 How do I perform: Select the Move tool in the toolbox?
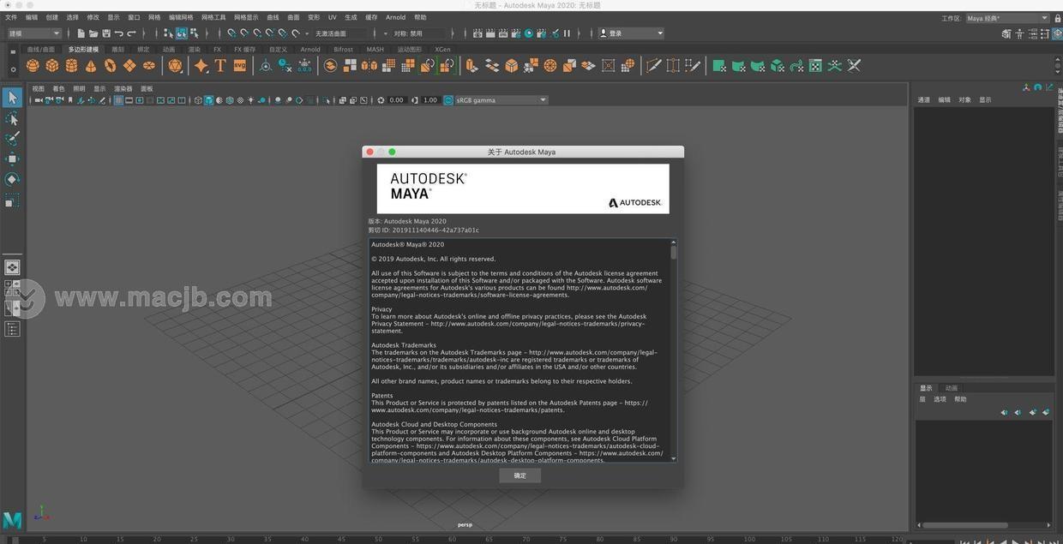click(12, 158)
